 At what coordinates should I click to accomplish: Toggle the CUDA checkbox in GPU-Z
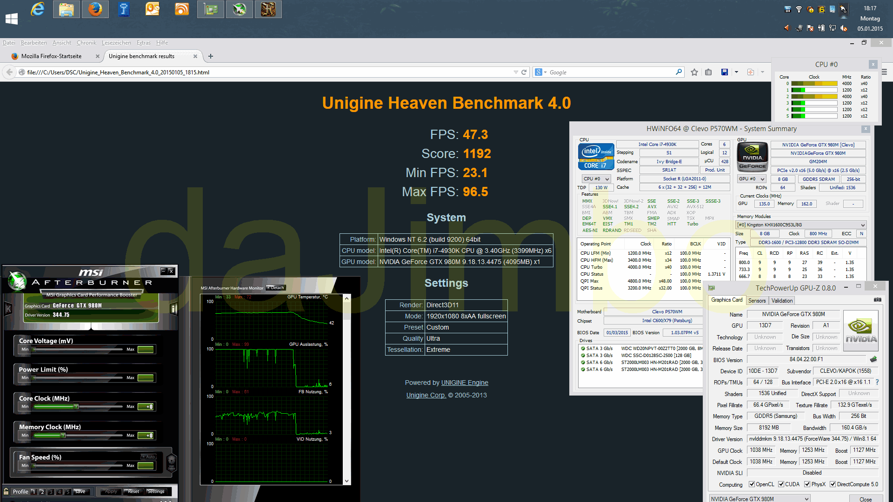point(781,484)
